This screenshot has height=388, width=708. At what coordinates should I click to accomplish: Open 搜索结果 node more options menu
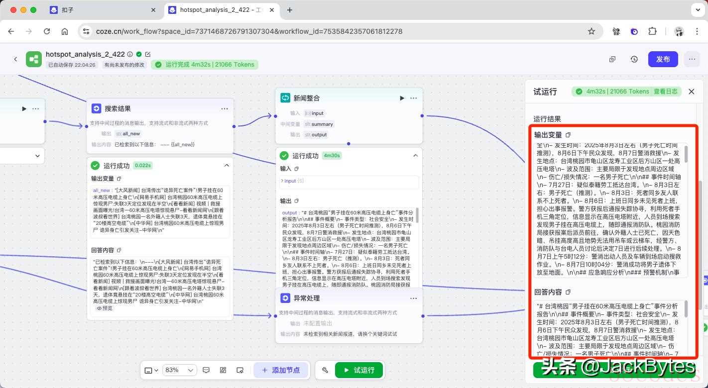(225, 108)
